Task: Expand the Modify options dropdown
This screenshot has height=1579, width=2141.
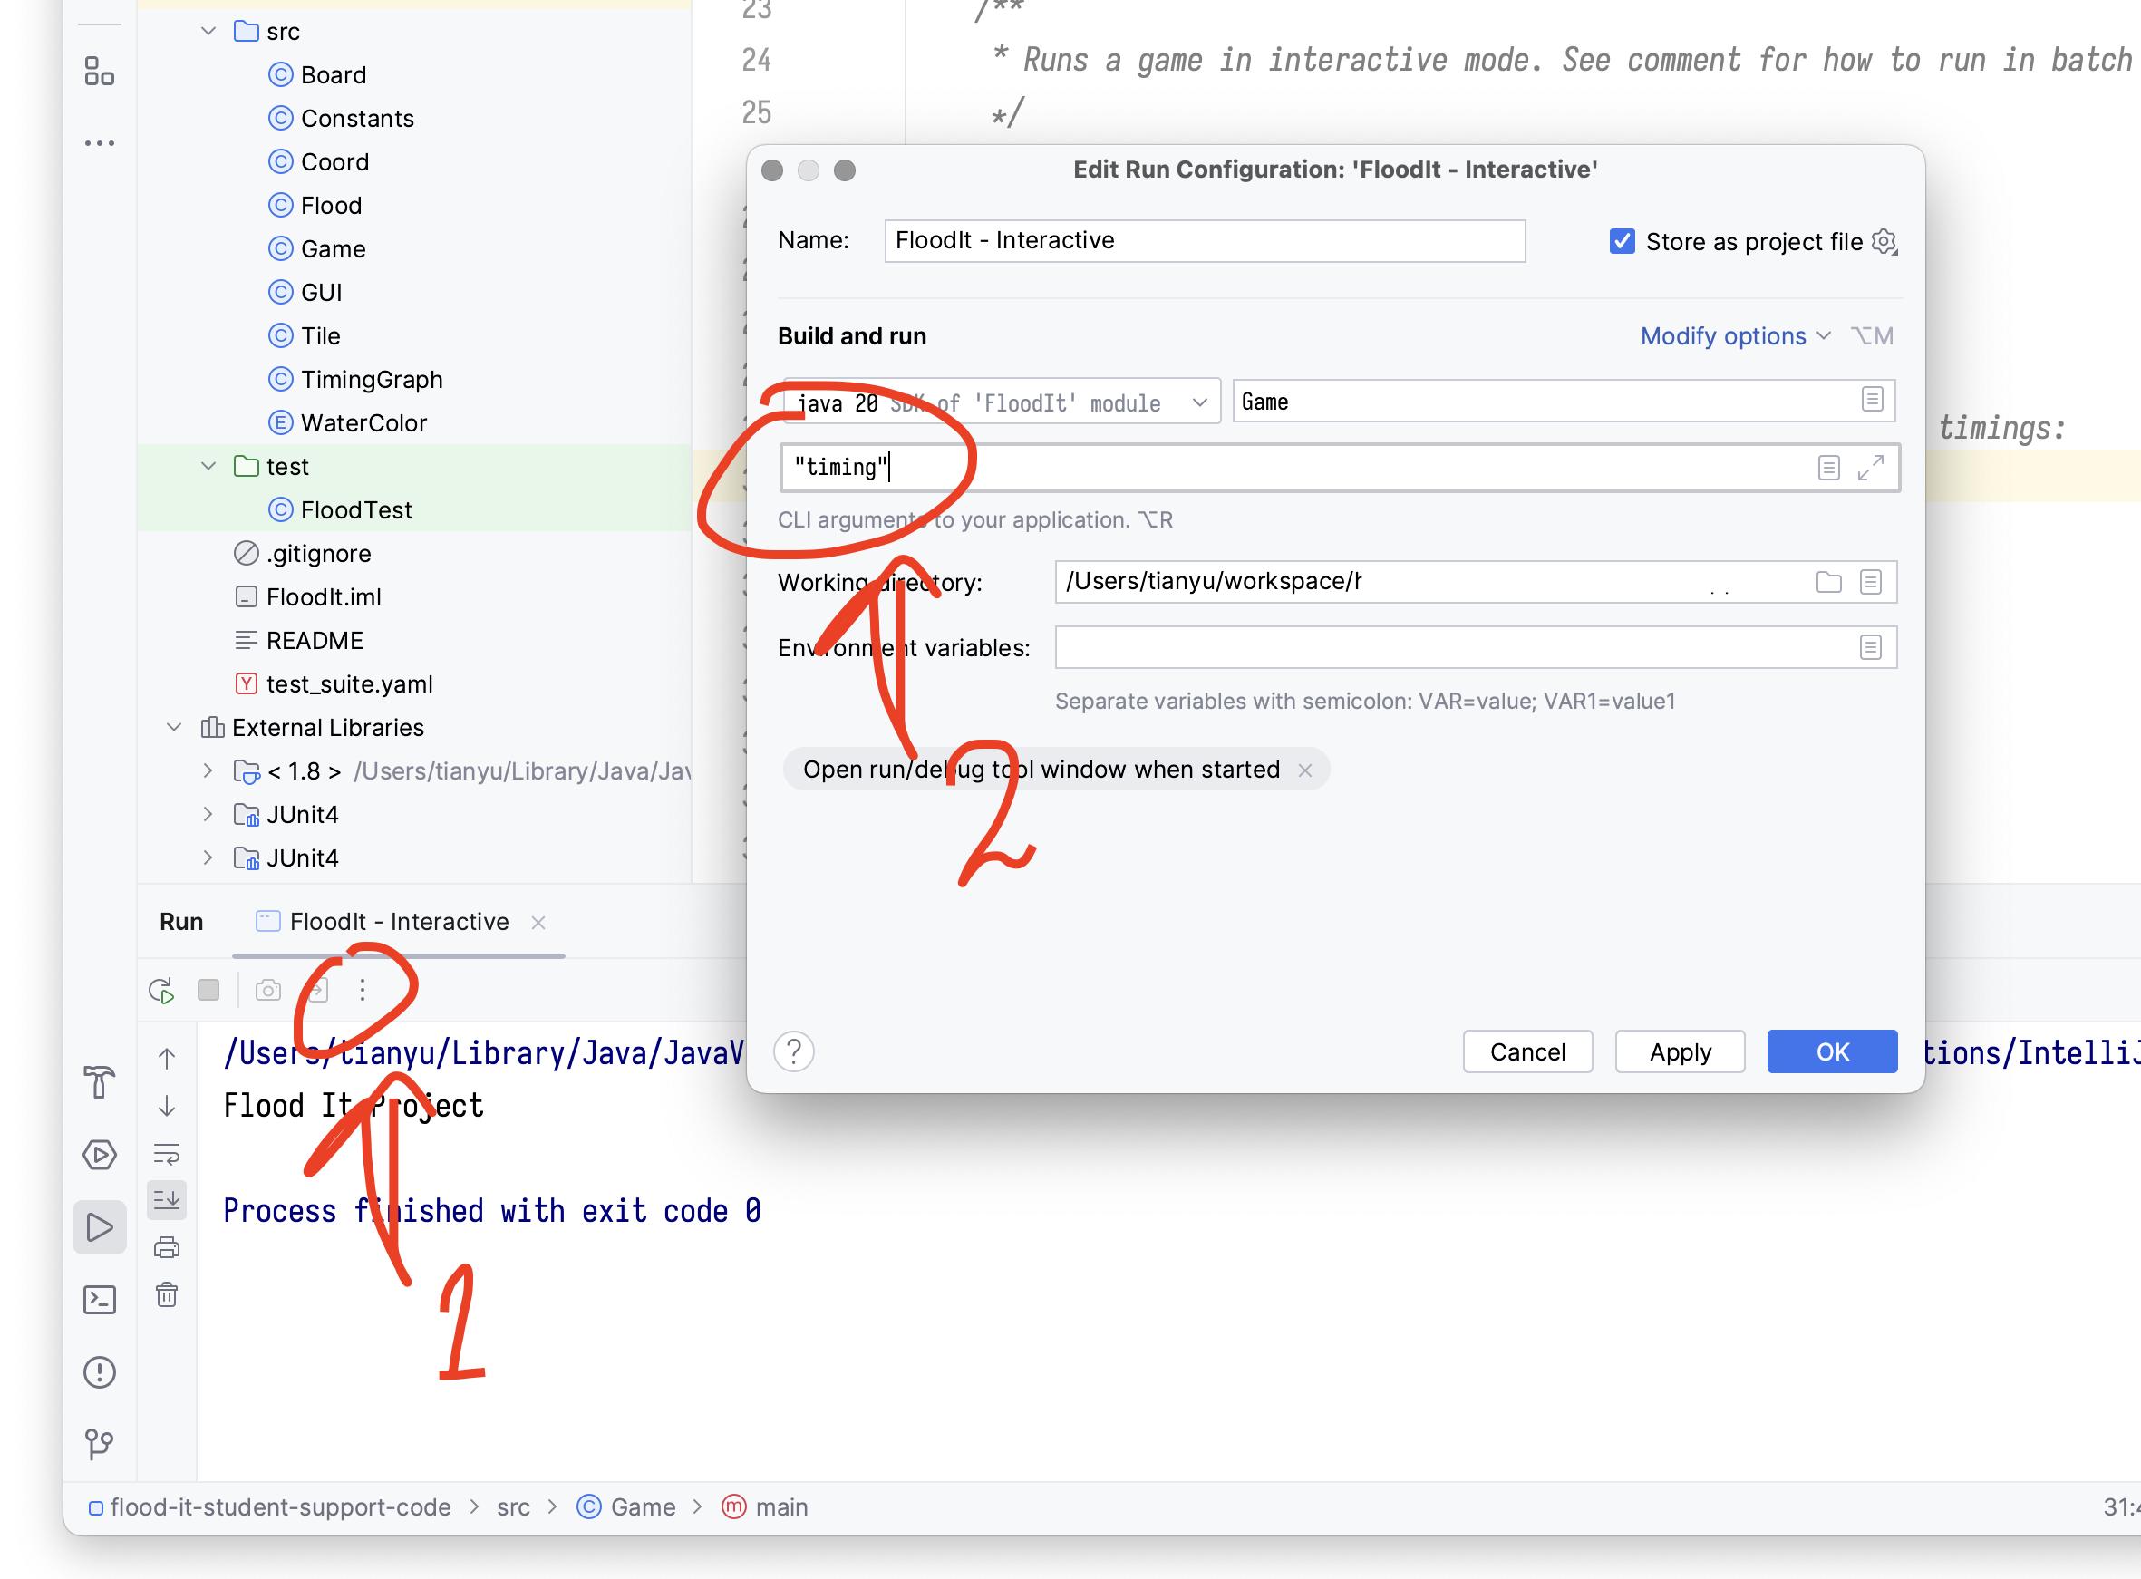Action: pyautogui.click(x=1735, y=336)
